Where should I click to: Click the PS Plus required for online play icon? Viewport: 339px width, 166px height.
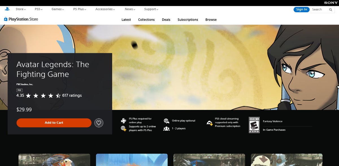coord(123,121)
